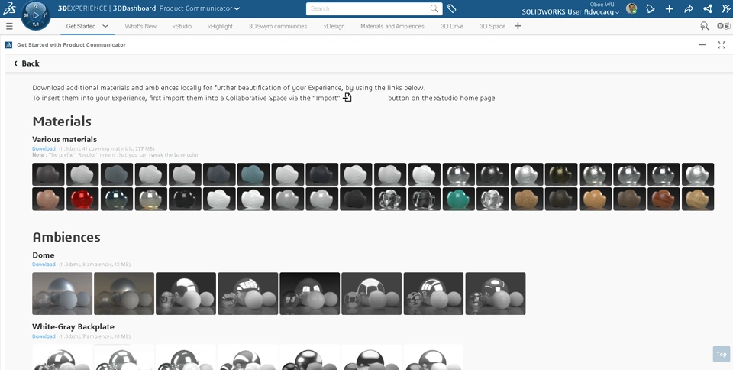Open the dashboard search filter icon
733x370 pixels.
point(704,26)
